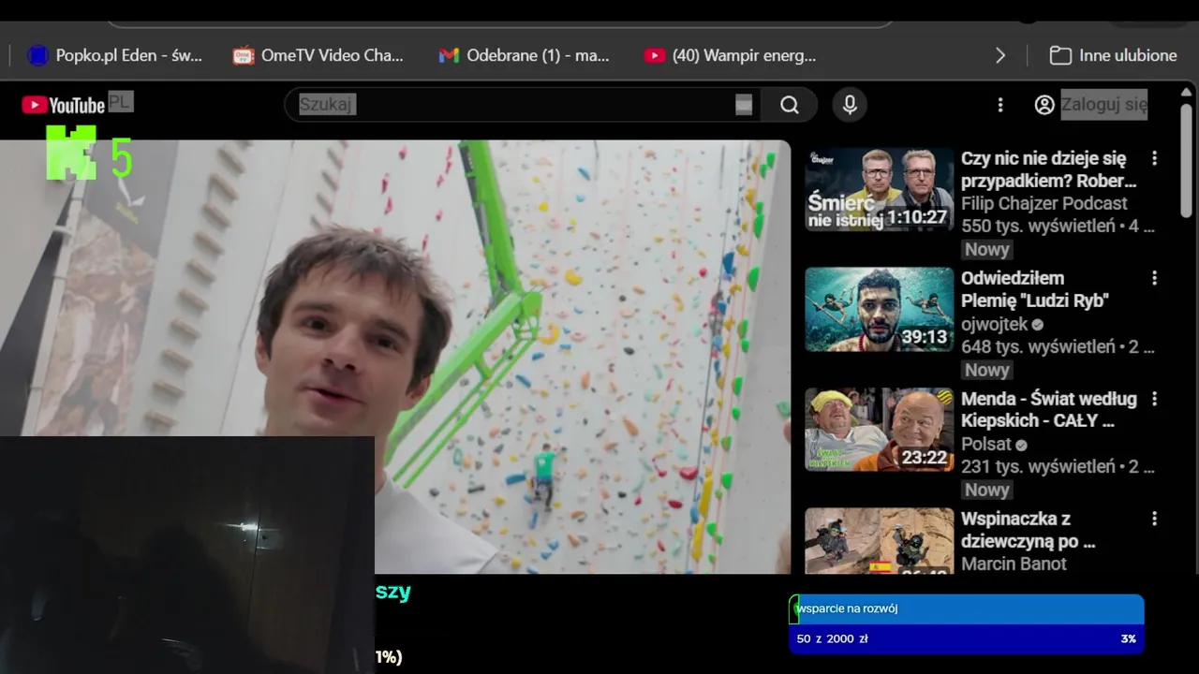Open the Ludzi Ryb video thumbnail
The image size is (1199, 674).
[879, 309]
